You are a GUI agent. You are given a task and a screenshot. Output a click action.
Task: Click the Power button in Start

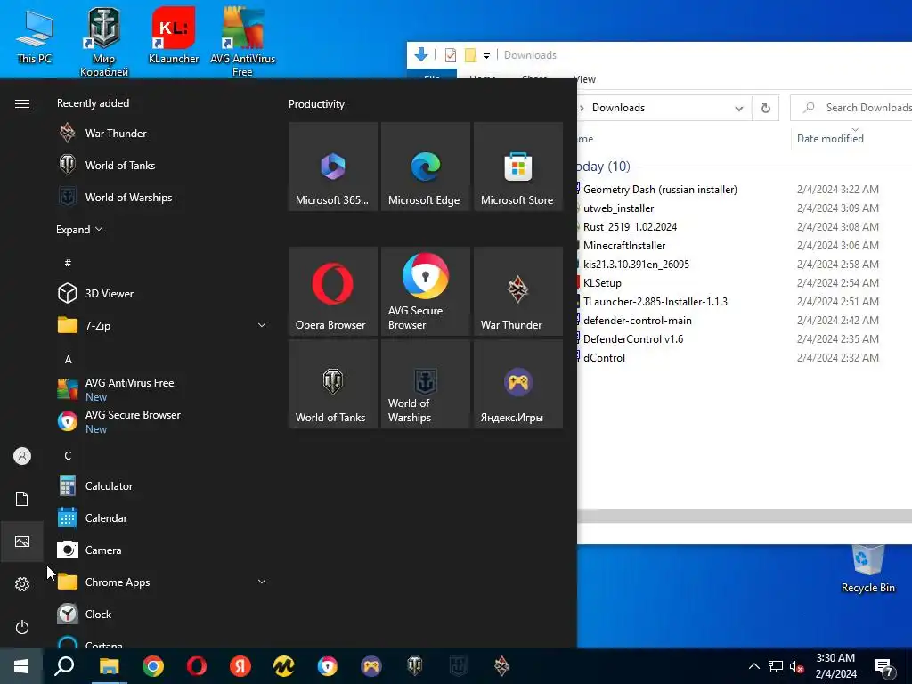[x=22, y=627]
